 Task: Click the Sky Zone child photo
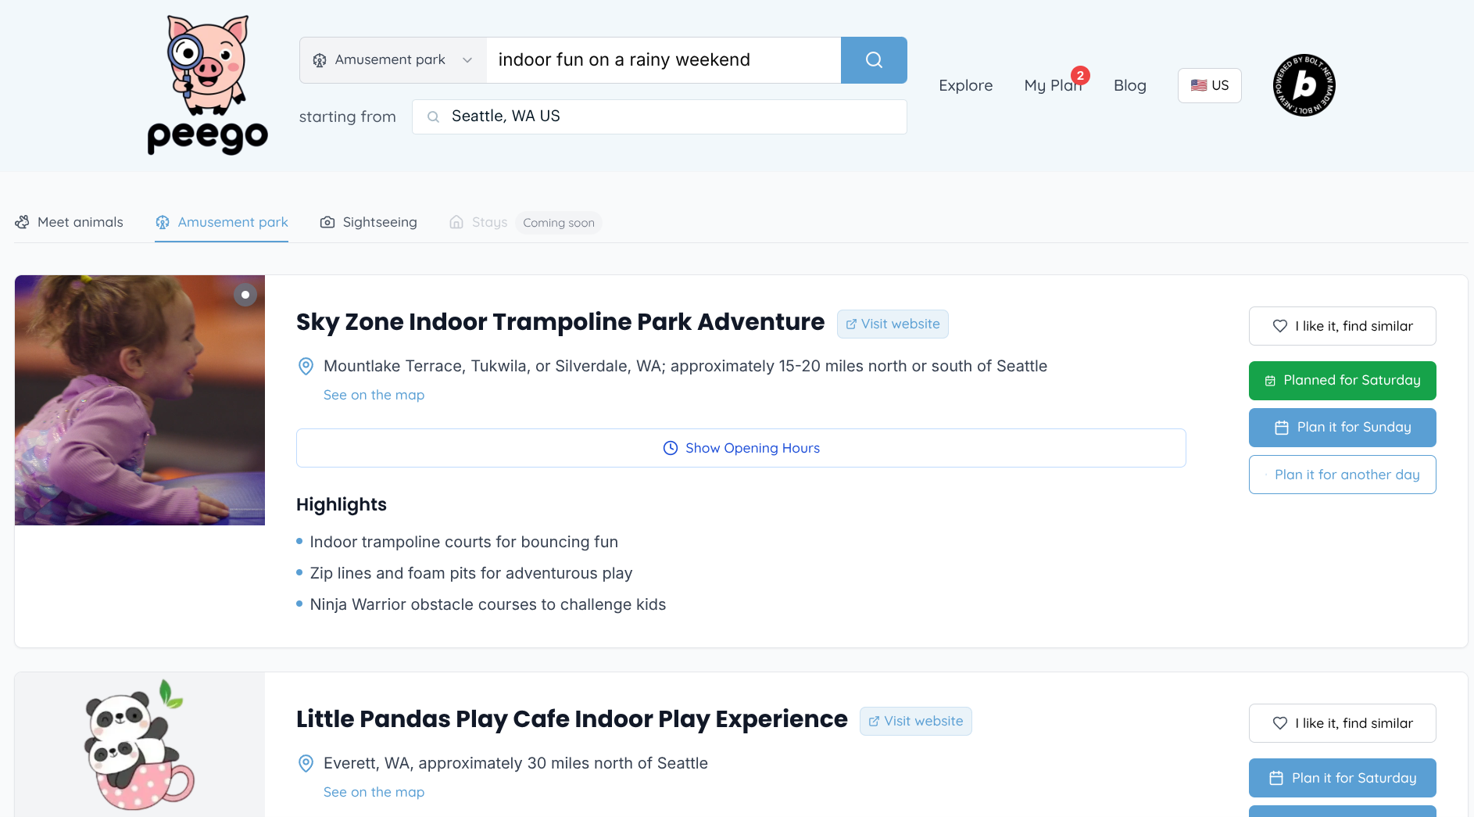click(x=140, y=400)
